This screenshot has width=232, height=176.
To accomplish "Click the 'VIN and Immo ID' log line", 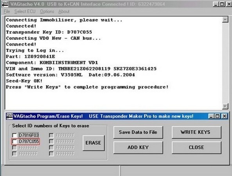I will tap(81, 69).
